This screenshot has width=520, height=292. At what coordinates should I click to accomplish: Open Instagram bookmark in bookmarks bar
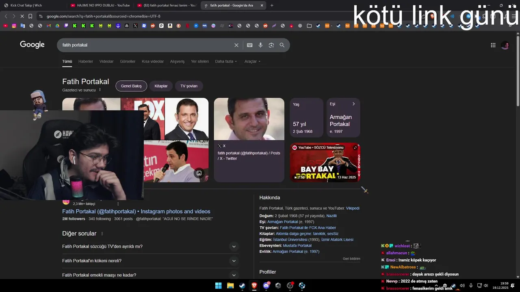(x=14, y=26)
